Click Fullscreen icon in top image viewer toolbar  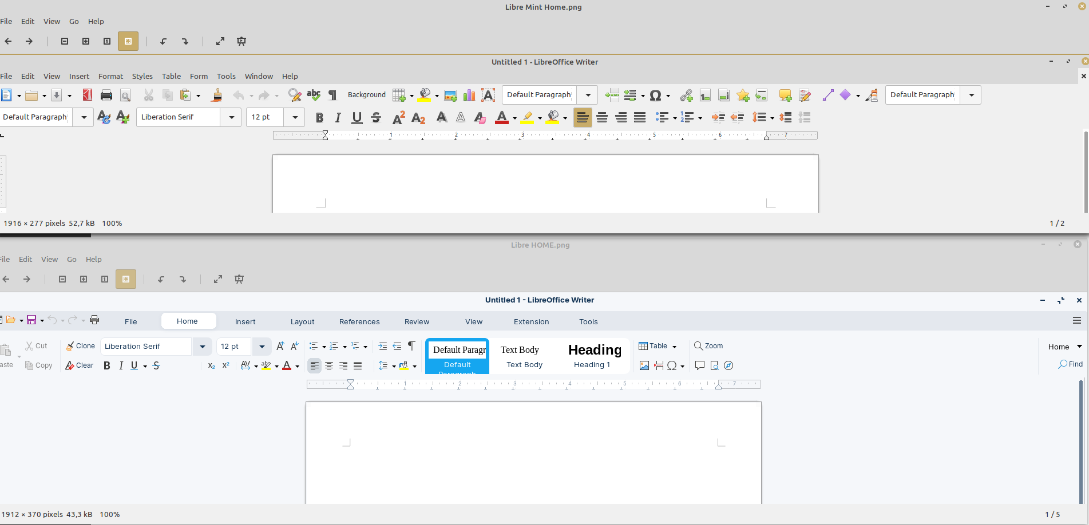click(220, 41)
